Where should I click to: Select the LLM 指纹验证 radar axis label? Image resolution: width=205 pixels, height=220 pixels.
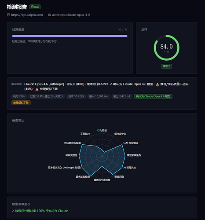tap(131, 143)
